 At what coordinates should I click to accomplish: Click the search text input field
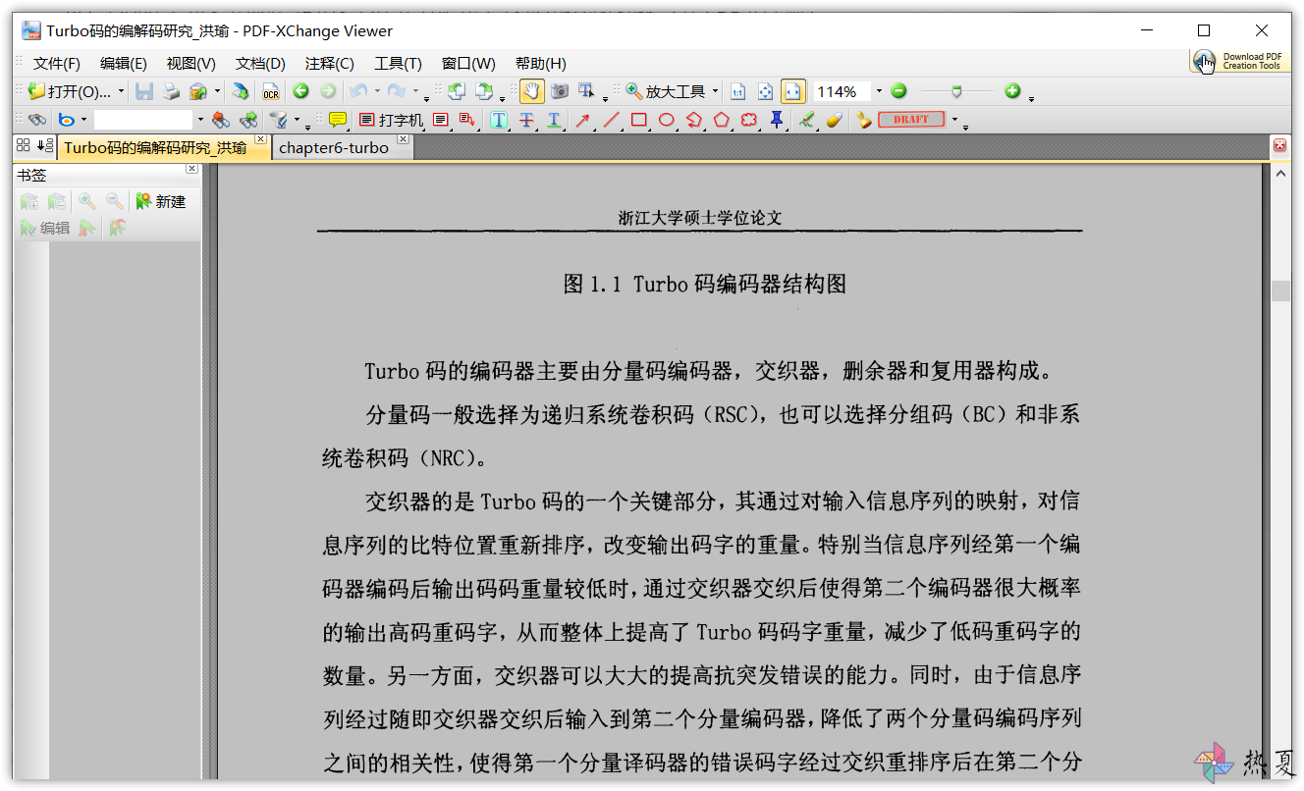coord(143,120)
